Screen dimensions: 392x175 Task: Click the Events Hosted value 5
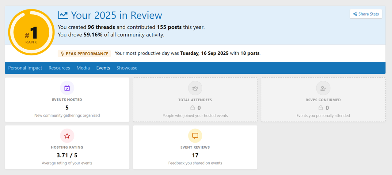pos(67,108)
